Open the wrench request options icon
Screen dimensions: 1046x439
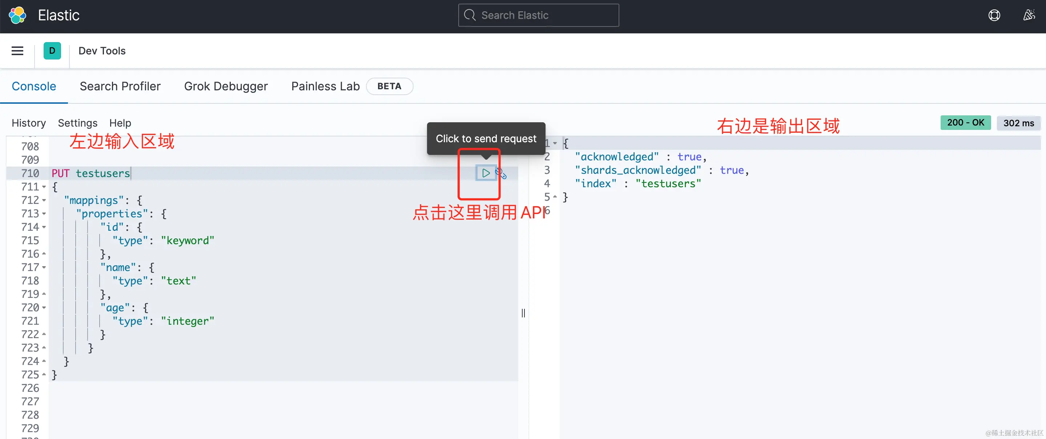502,174
